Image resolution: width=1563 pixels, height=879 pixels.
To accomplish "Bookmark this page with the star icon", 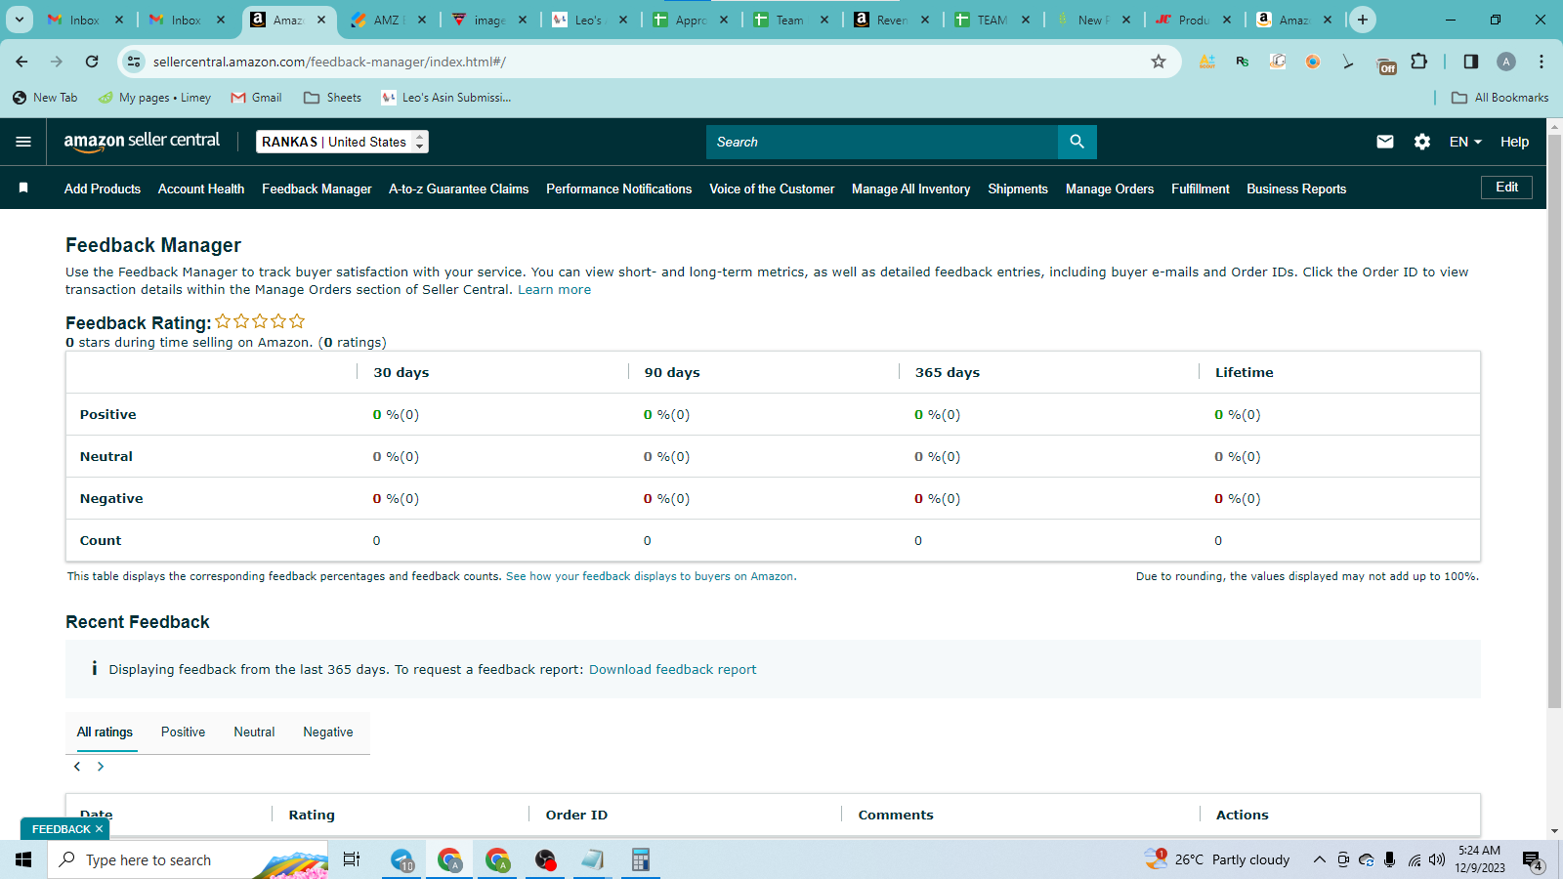I will coord(1159,62).
